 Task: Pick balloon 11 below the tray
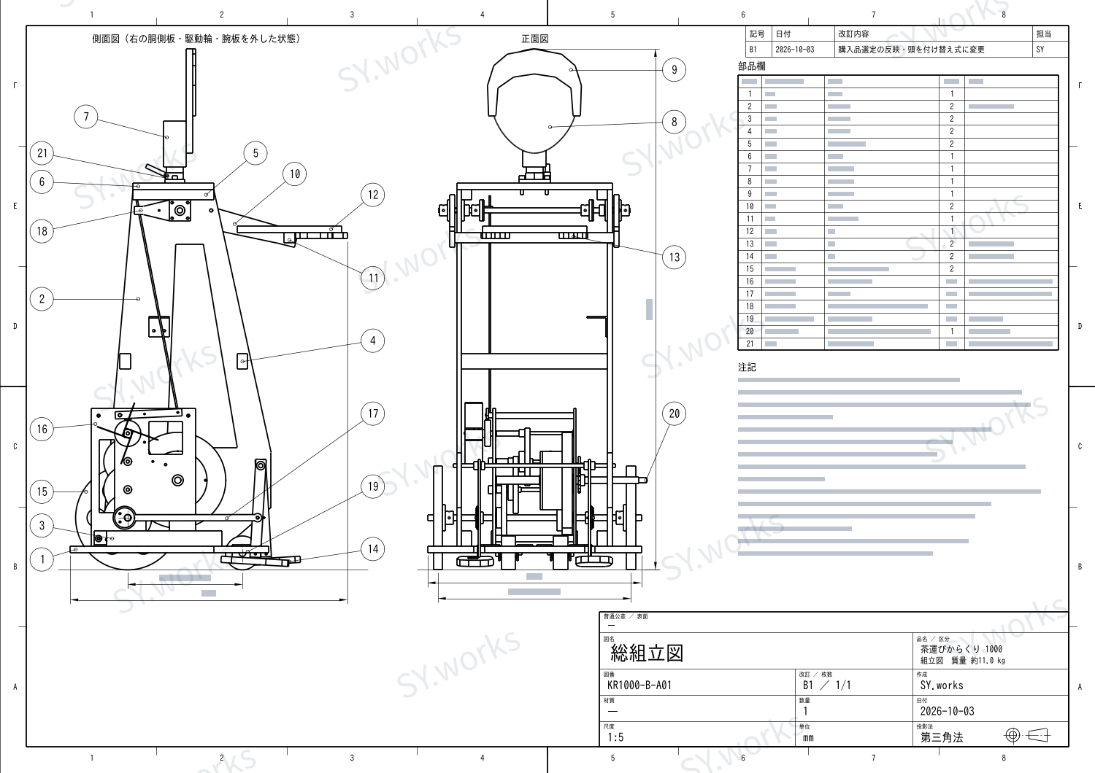coord(373,278)
